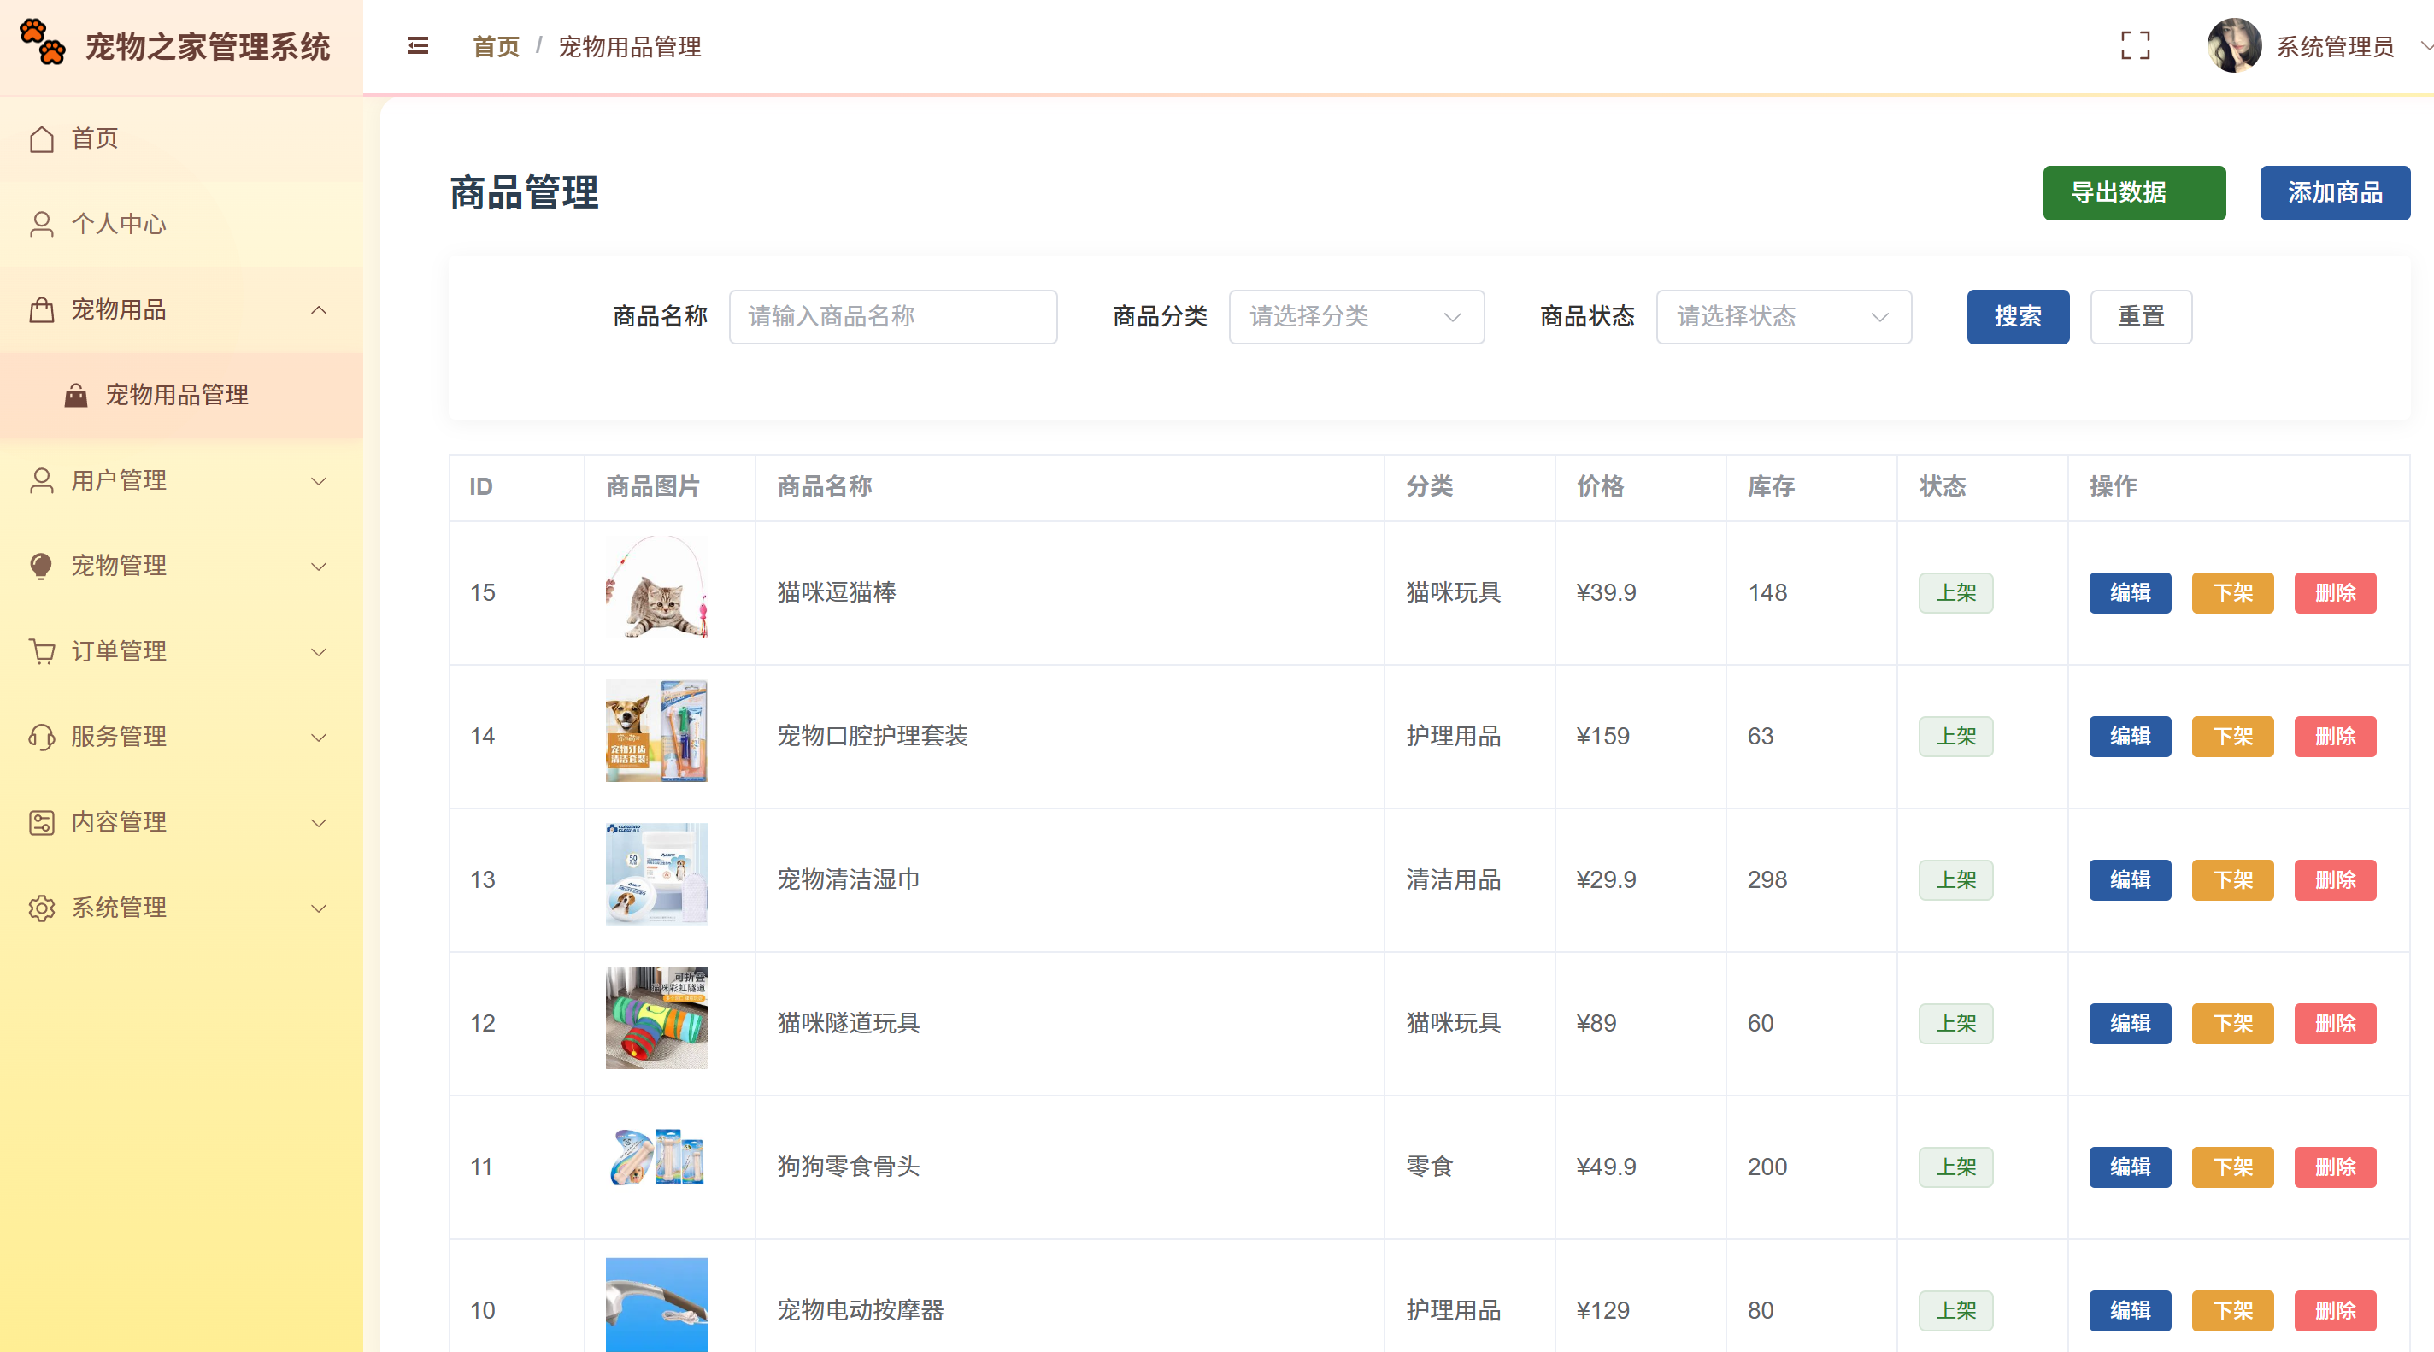Open the 系统管理 gear icon

(42, 908)
